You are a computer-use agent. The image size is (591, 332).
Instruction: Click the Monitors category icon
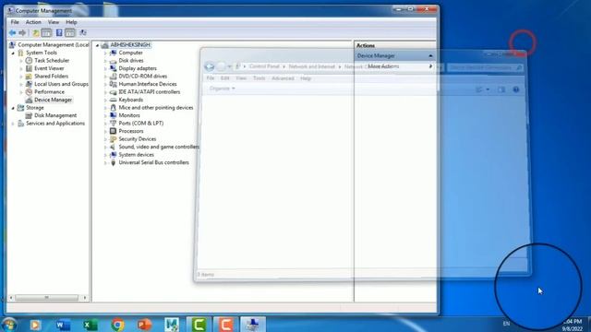113,115
